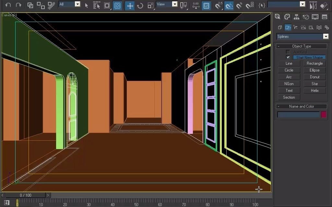Activate the Select and Rotate tool
Screen dimensions: 332x207
(139, 5)
